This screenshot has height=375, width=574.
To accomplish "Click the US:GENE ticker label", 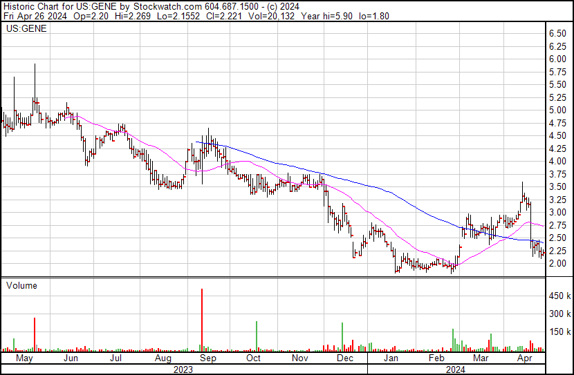I will [x=26, y=28].
